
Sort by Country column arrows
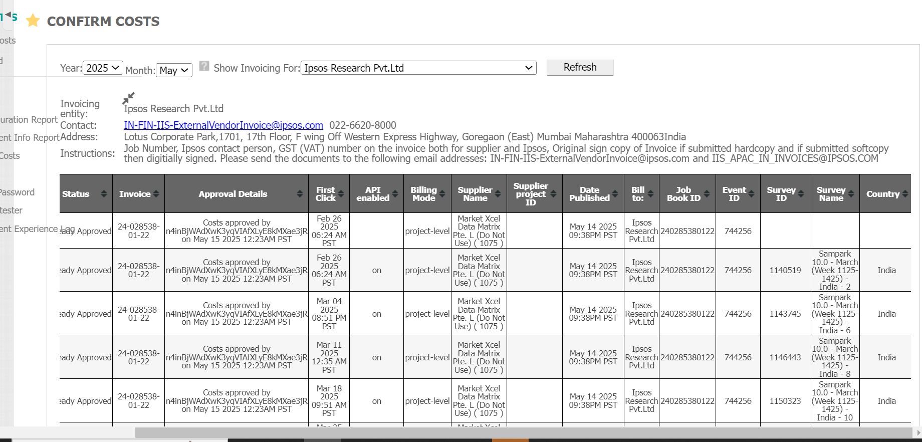905,194
